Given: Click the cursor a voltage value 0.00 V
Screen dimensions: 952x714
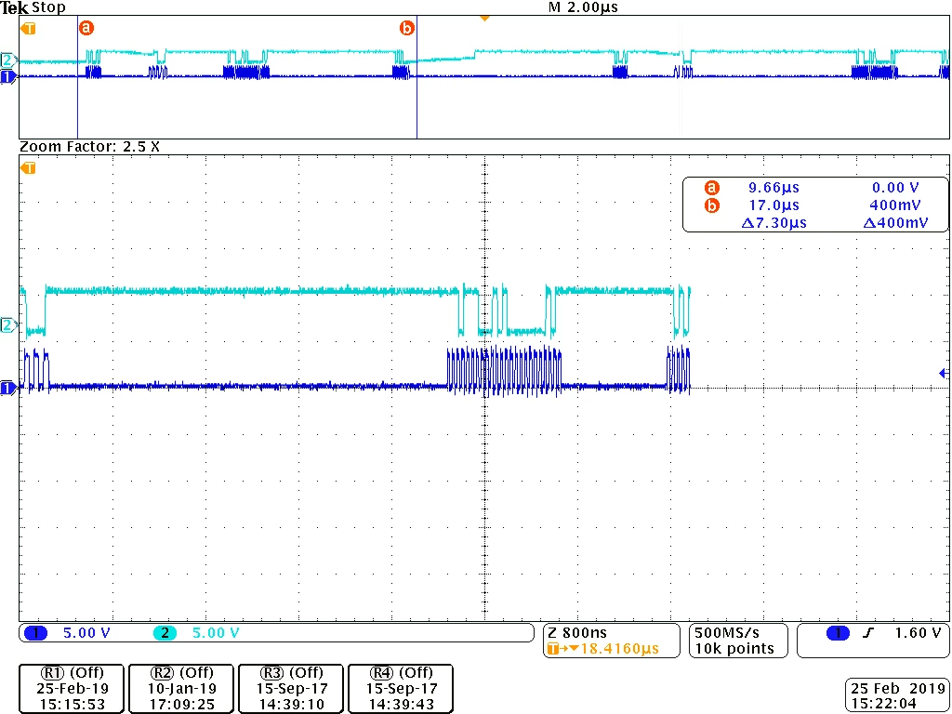Looking at the screenshot, I should pos(895,188).
